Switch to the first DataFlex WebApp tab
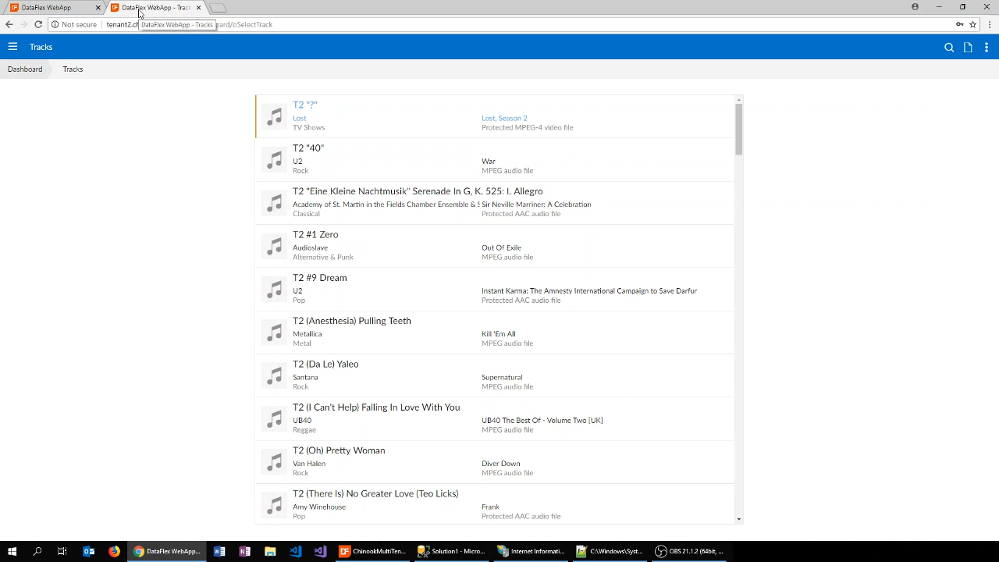The image size is (999, 562). pos(47,8)
